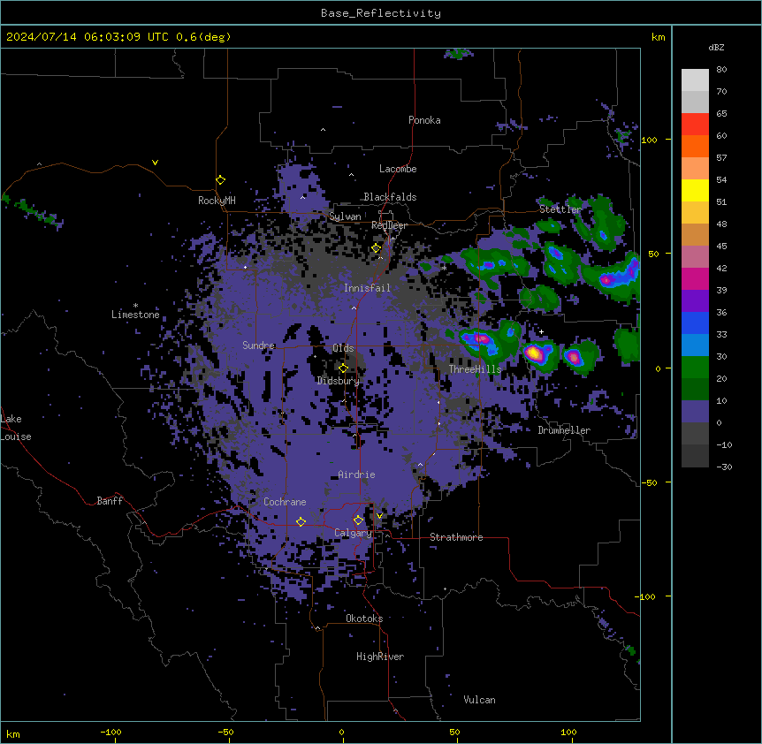Image resolution: width=762 pixels, height=744 pixels.
Task: Click the Sundre city label
Action: pos(258,345)
